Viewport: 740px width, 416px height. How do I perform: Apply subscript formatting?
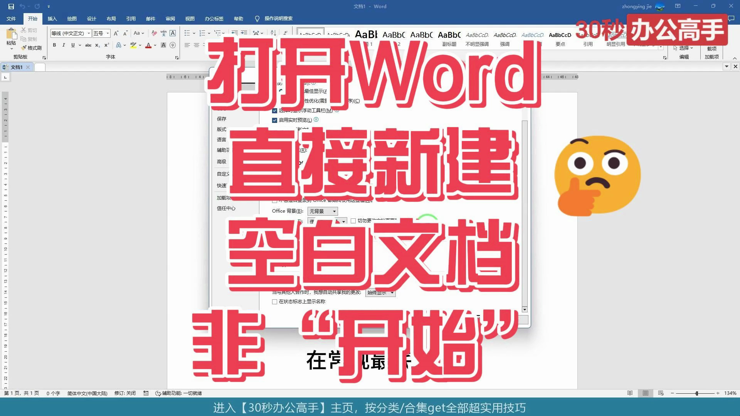pyautogui.click(x=98, y=45)
